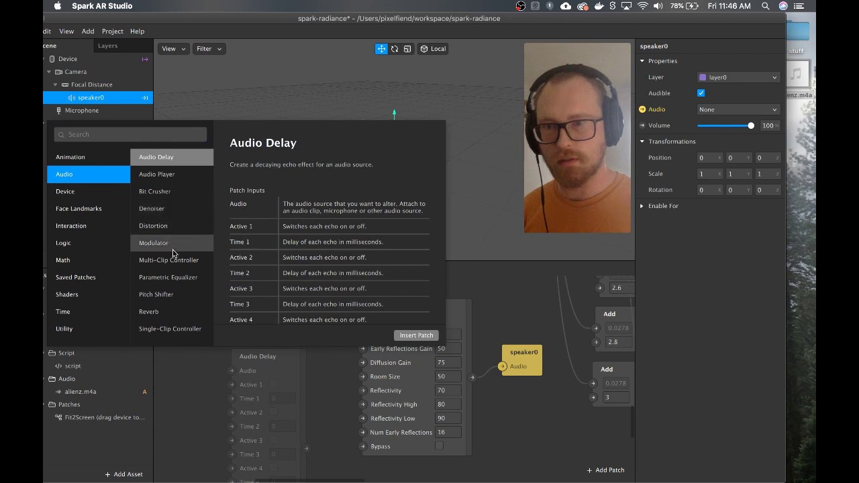This screenshot has width=859, height=483.
Task: Open the Apple menu
Action: coord(58,6)
